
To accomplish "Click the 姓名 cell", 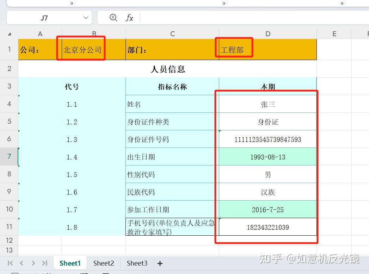I will pyautogui.click(x=172, y=104).
